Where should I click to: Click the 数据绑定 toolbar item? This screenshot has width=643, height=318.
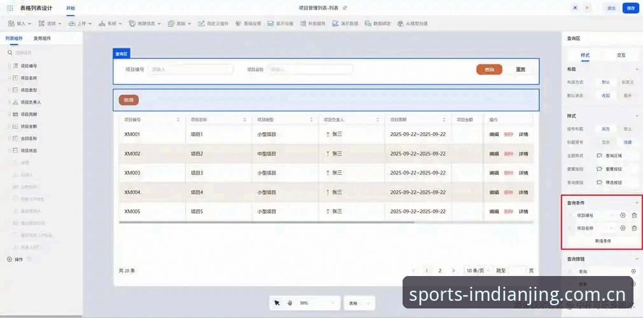(x=378, y=24)
